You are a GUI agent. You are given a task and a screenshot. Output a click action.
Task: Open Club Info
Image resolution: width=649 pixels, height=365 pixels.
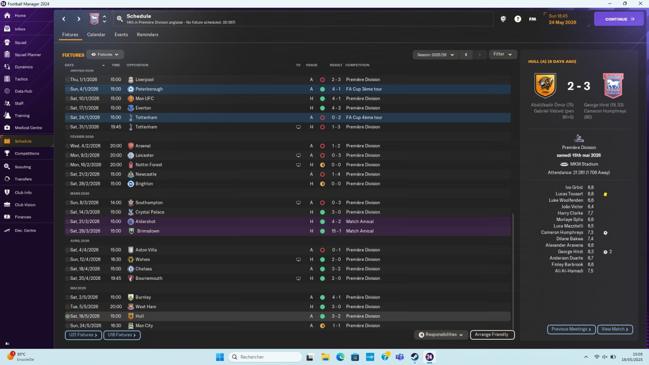coord(23,193)
